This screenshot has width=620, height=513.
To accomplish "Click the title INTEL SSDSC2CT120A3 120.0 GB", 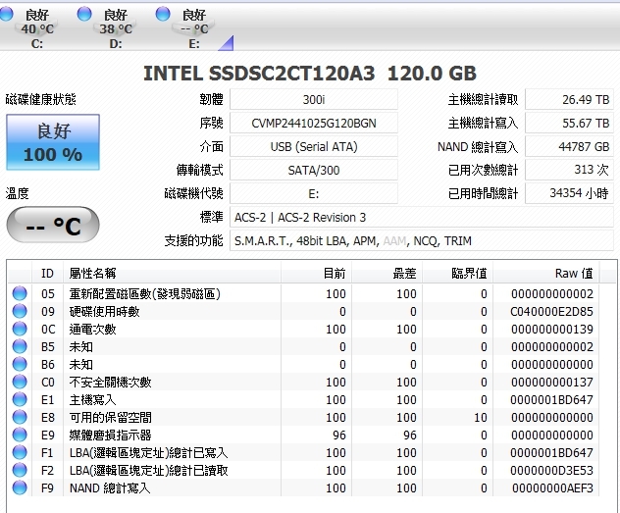I will click(x=310, y=74).
